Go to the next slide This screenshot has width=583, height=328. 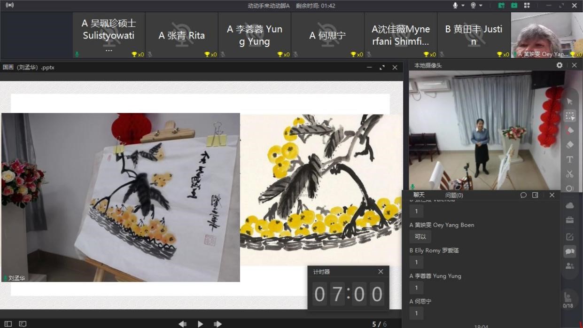pyautogui.click(x=218, y=324)
